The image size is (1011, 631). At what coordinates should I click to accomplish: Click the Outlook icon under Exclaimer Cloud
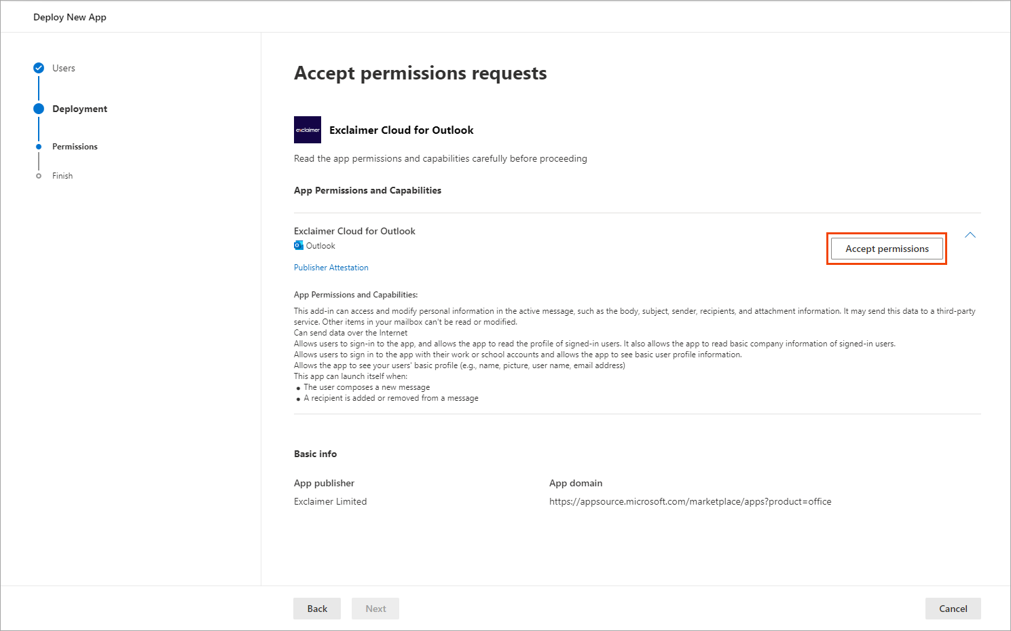click(x=299, y=246)
